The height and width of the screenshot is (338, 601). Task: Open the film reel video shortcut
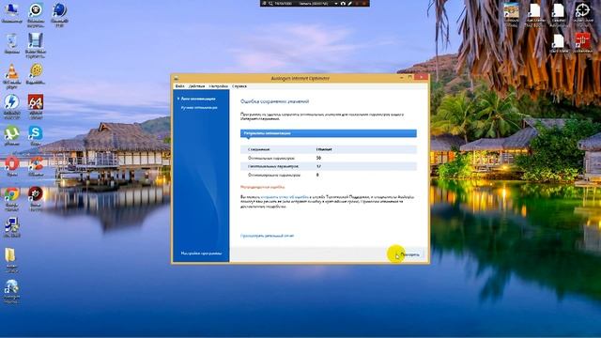[x=36, y=74]
